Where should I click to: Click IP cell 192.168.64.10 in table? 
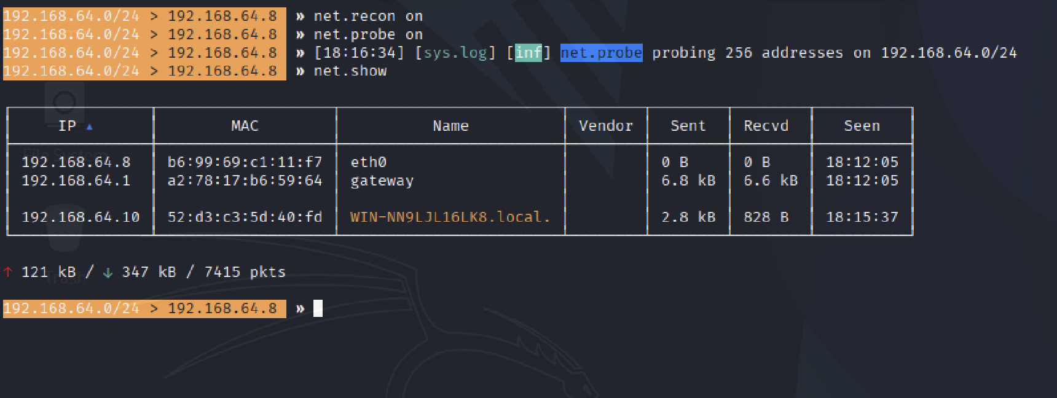[x=81, y=217]
